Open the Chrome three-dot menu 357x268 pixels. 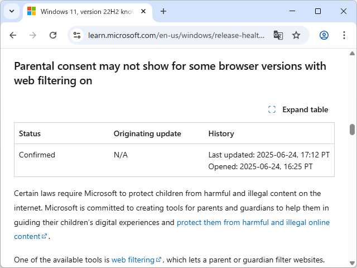[342, 35]
